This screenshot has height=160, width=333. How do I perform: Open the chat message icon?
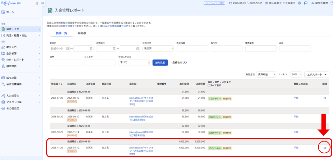tap(306, 3)
